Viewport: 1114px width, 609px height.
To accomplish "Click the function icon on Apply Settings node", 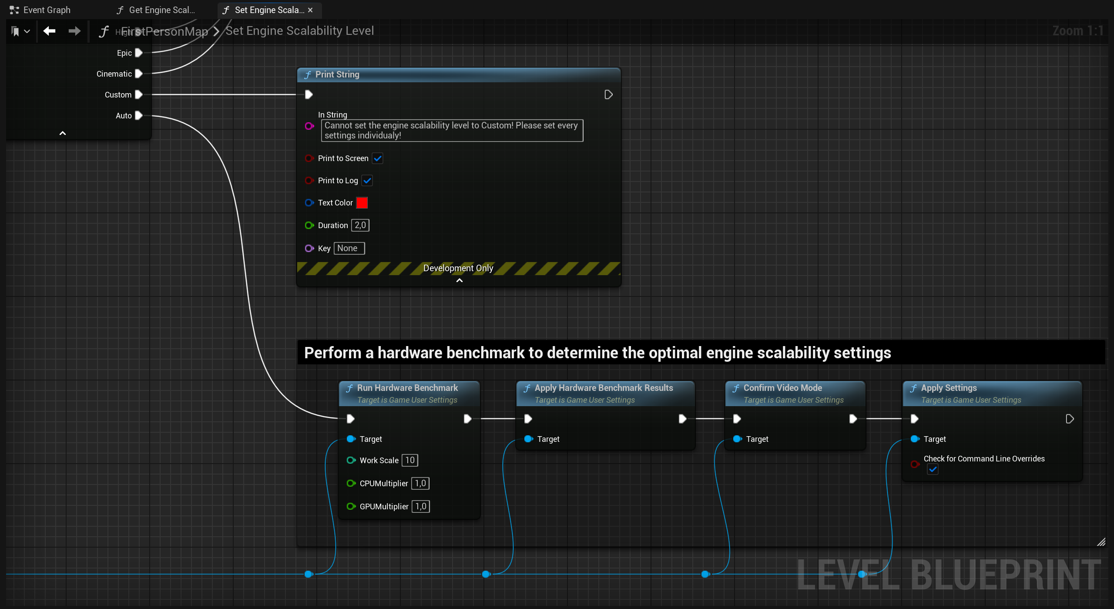I will (914, 387).
